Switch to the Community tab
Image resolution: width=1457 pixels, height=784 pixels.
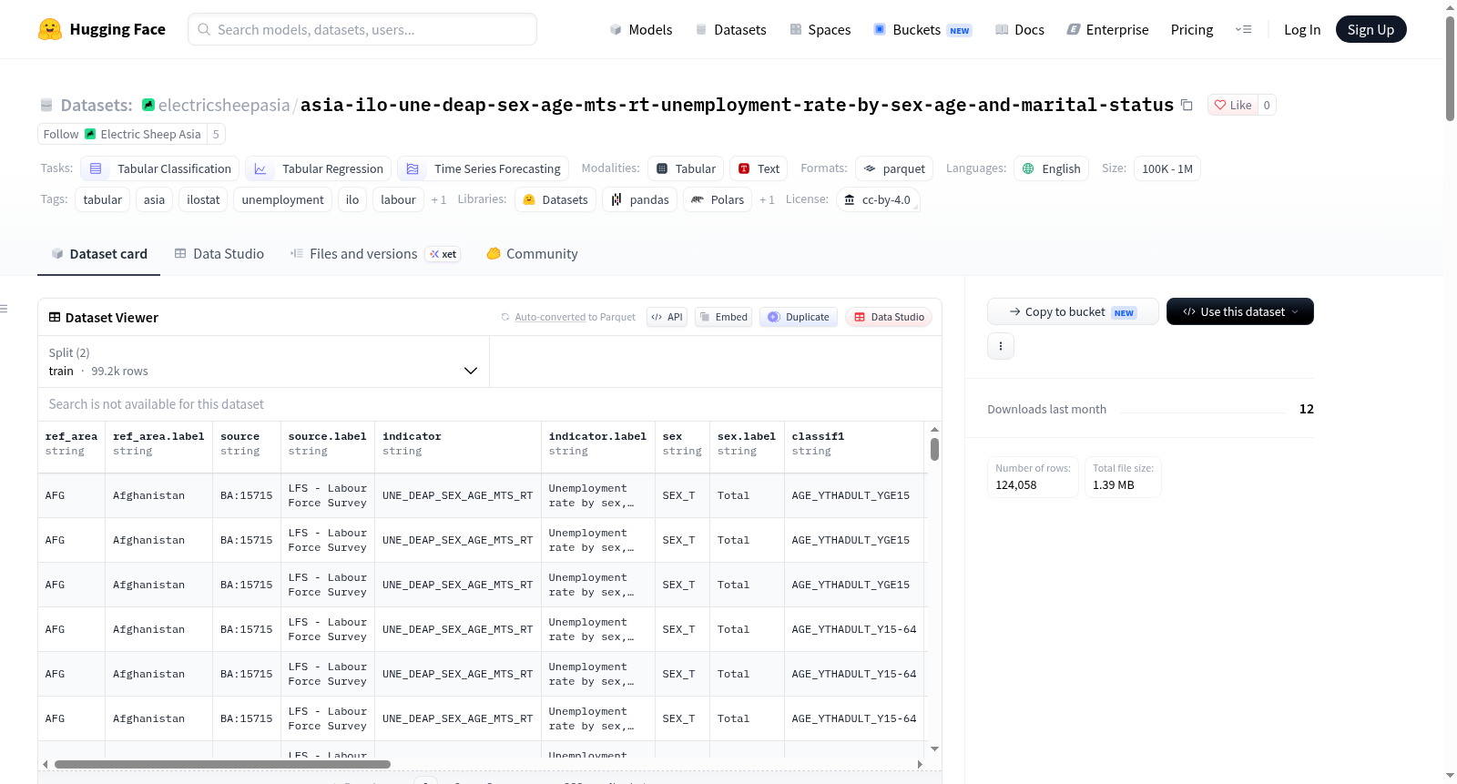click(x=533, y=254)
